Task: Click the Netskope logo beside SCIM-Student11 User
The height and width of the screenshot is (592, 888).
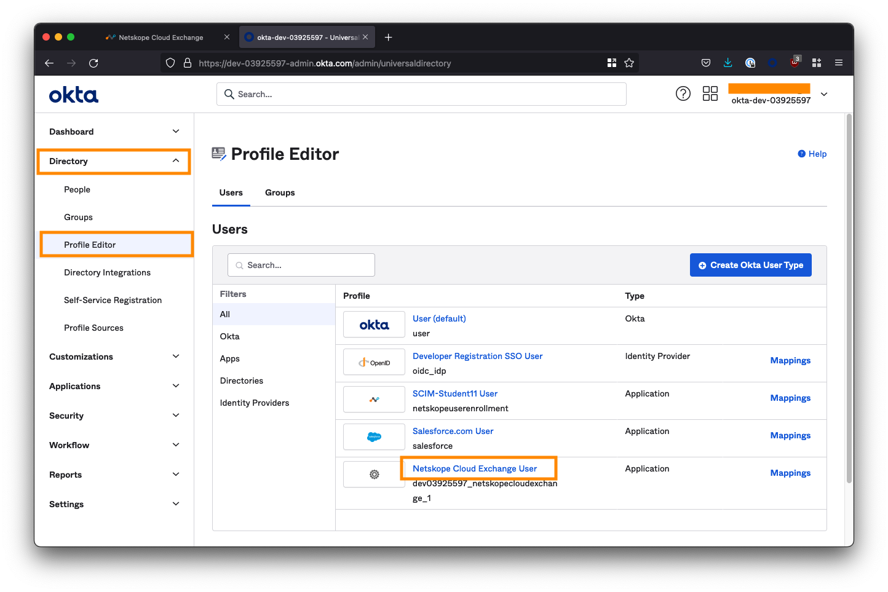Action: (x=374, y=399)
